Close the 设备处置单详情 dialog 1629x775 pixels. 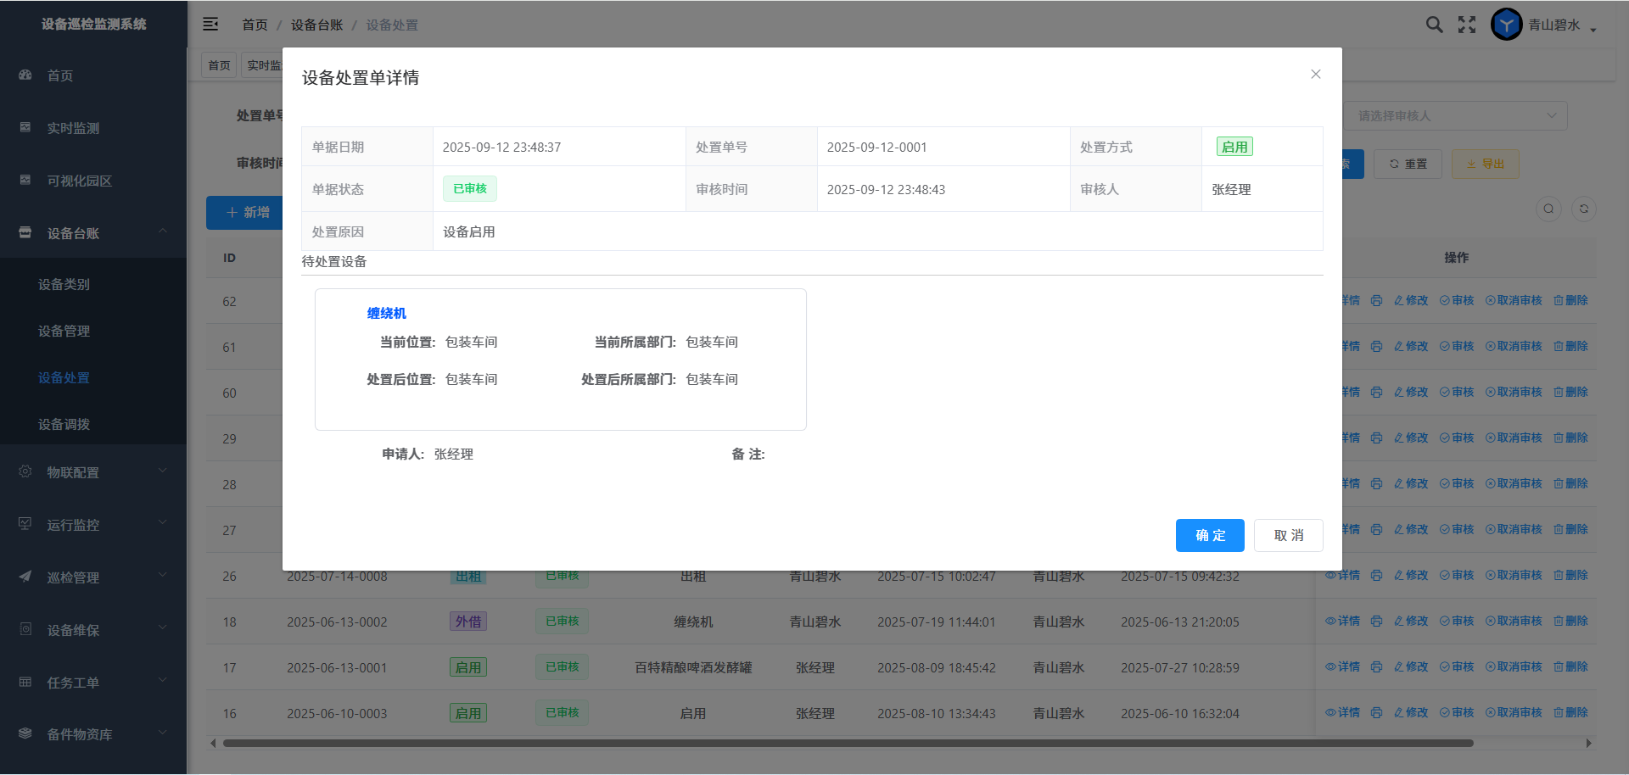pyautogui.click(x=1315, y=75)
